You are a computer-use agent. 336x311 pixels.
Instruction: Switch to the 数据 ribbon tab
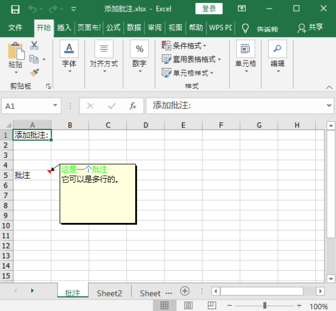pyautogui.click(x=134, y=27)
